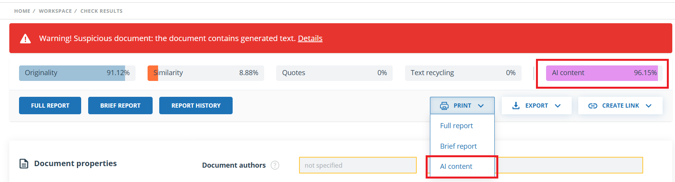
Task: Click the printer icon on Print button
Action: pyautogui.click(x=444, y=106)
